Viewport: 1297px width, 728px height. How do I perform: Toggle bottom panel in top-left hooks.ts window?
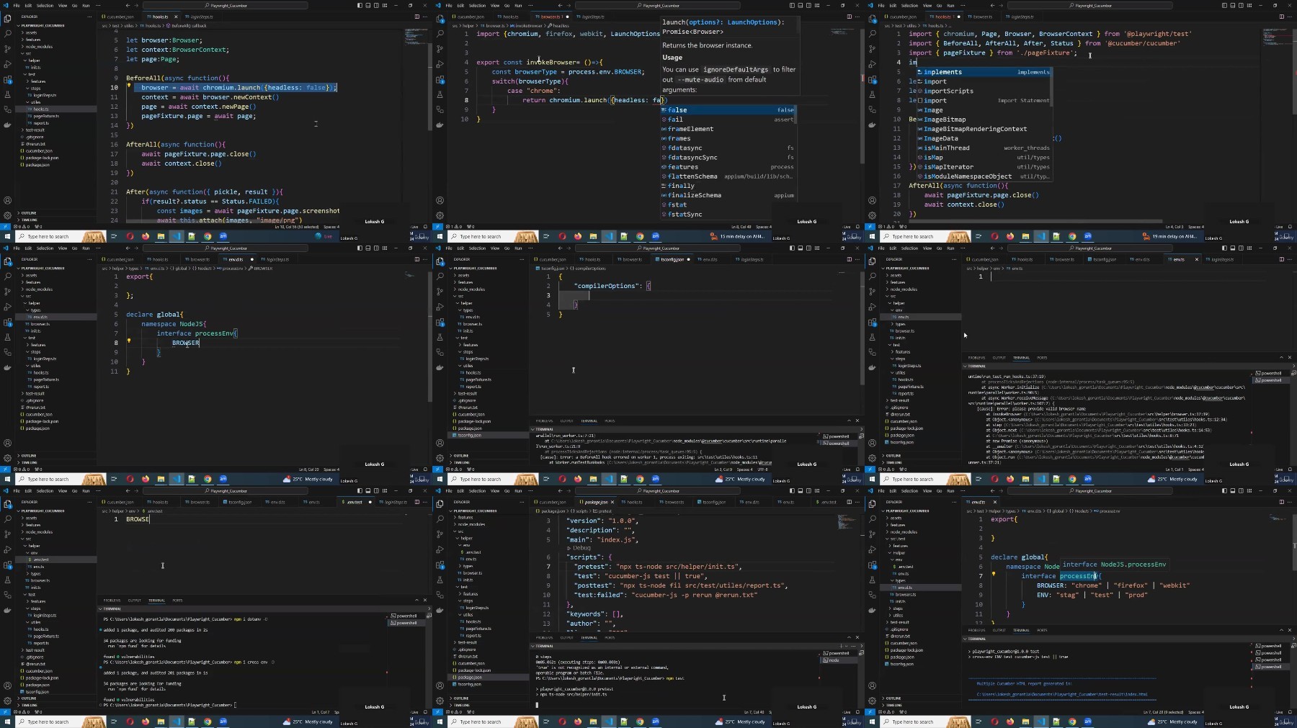(367, 5)
